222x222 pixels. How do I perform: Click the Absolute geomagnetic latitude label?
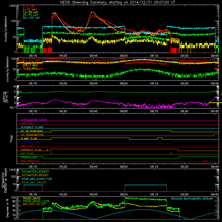pyautogui.click(x=192, y=199)
